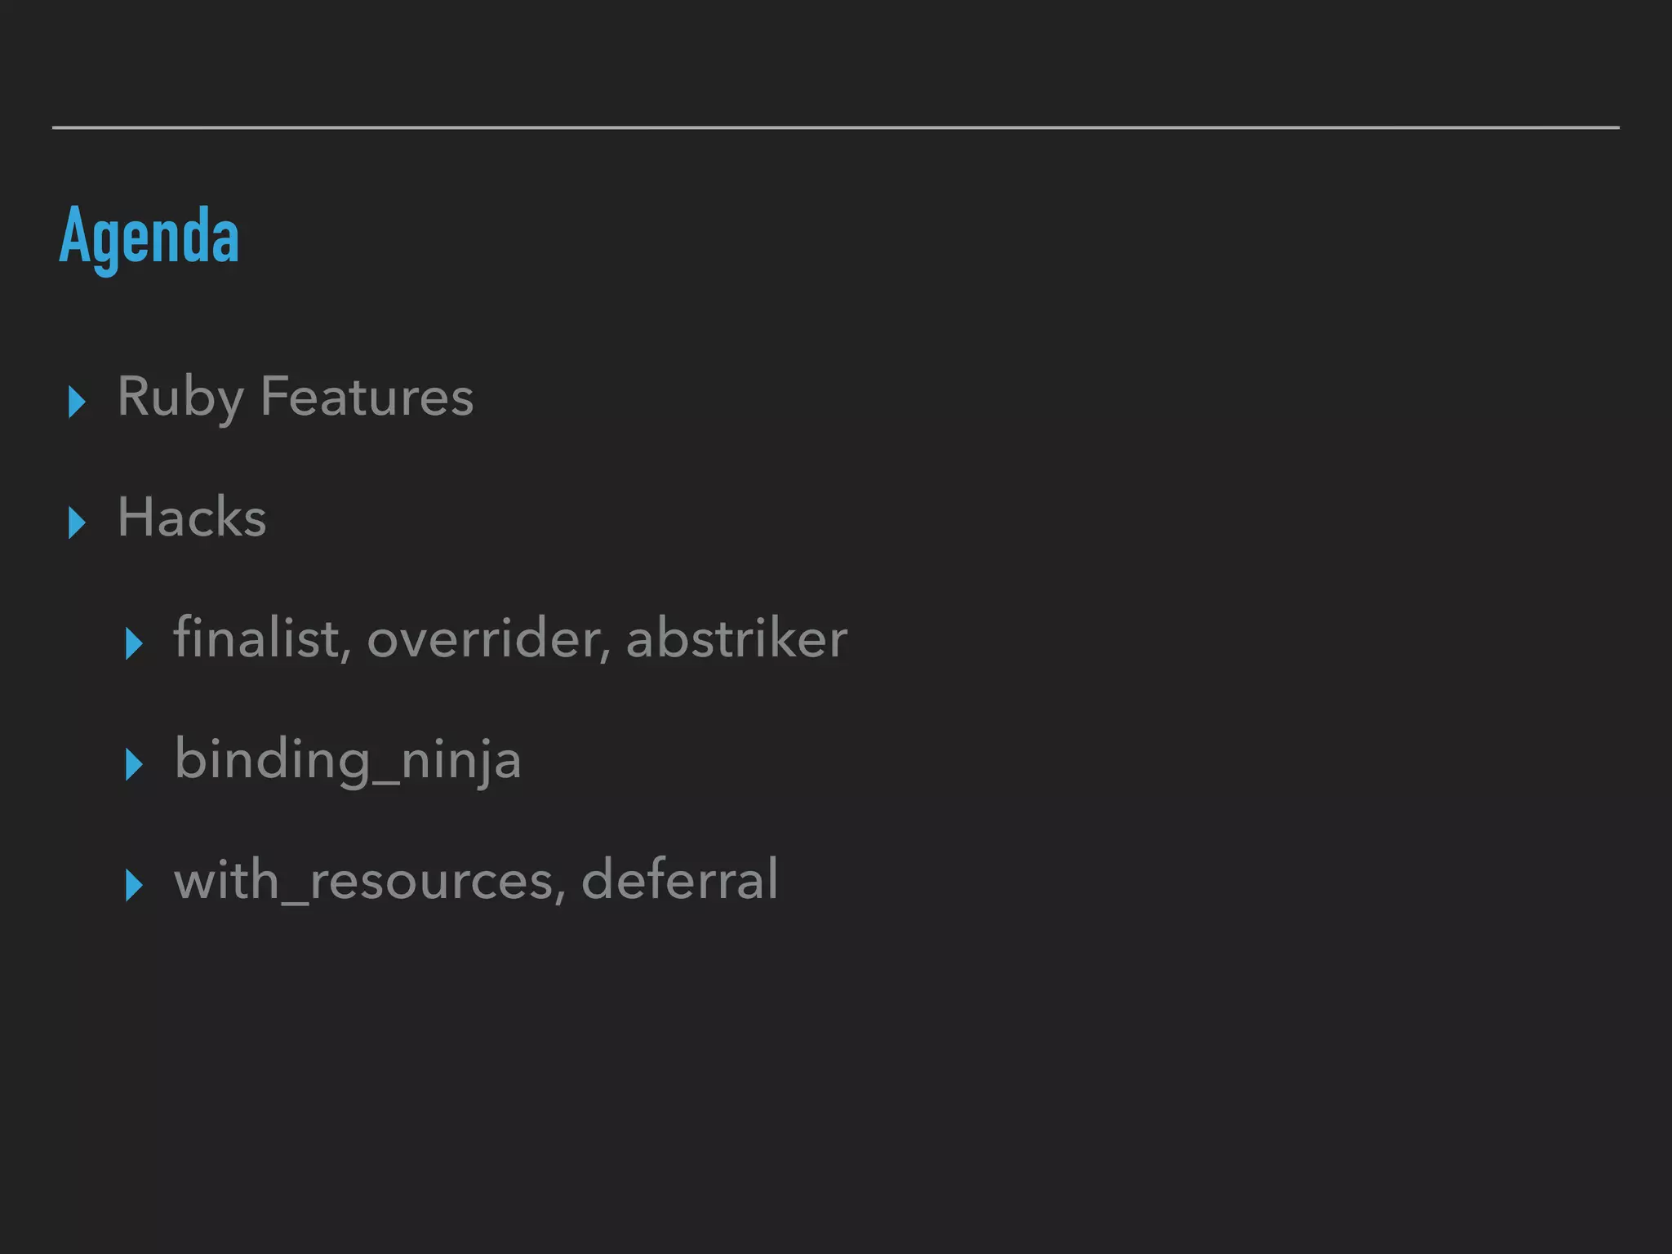Click the word finalist
This screenshot has width=1672, height=1254.
point(257,637)
